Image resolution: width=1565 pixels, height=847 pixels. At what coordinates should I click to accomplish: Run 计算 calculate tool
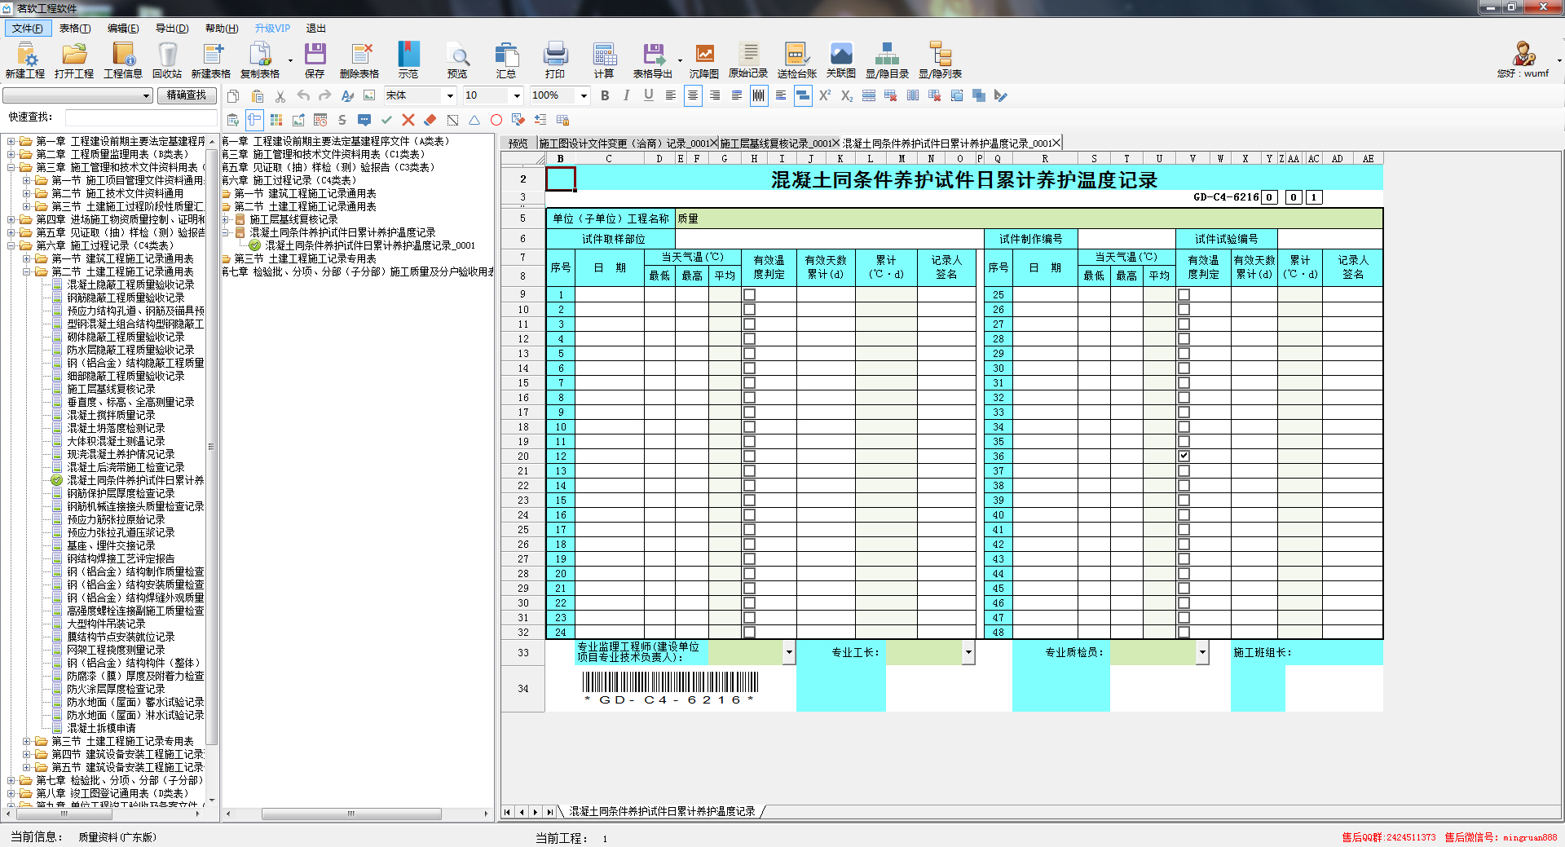click(604, 60)
